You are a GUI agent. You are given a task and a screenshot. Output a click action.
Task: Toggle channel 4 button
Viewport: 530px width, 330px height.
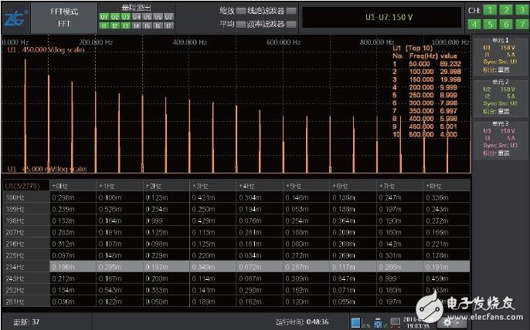(474, 24)
